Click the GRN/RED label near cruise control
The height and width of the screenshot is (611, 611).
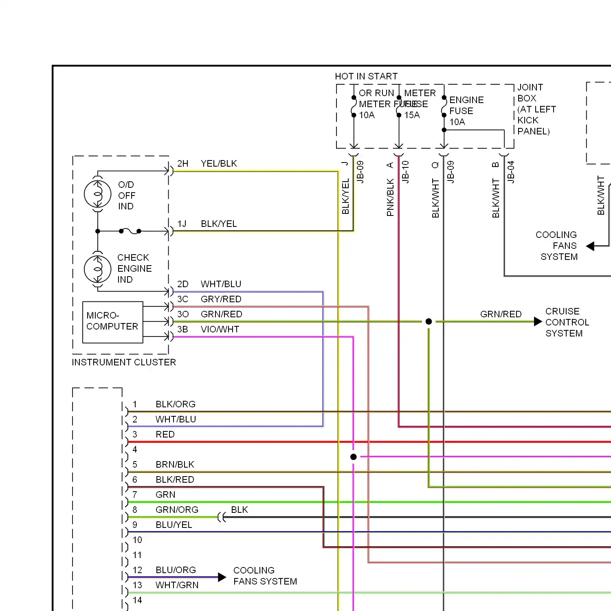click(x=501, y=314)
